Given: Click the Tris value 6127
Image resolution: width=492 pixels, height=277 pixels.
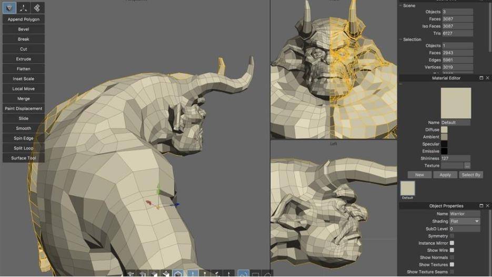Looking at the screenshot, I should (x=457, y=33).
